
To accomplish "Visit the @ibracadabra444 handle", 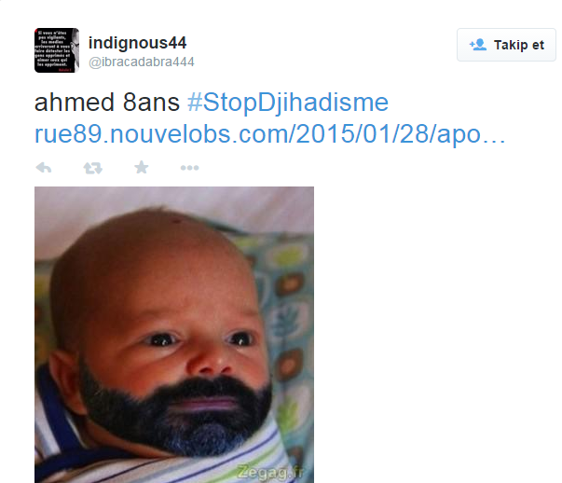I will click(x=142, y=62).
